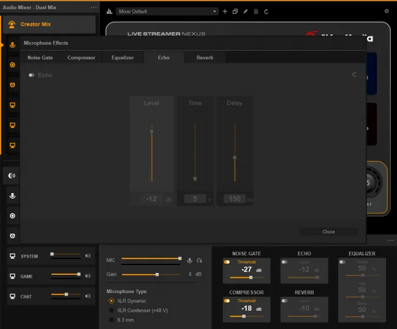The image size is (397, 329).
Task: Open the Audio Mixer Dual Mix options menu
Action: pyautogui.click(x=93, y=7)
